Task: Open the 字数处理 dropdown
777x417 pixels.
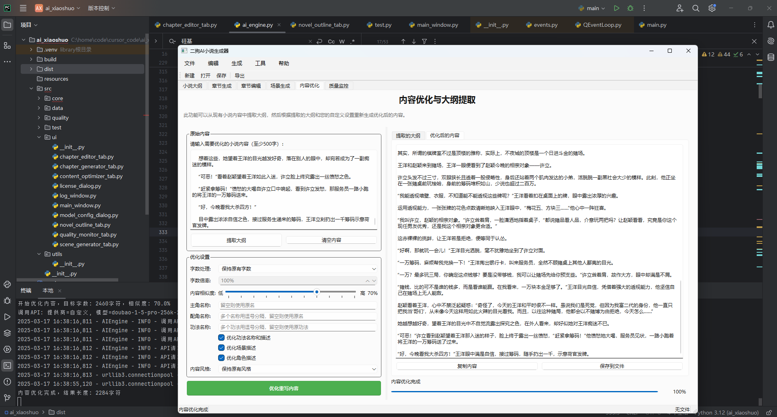Action: 299,269
